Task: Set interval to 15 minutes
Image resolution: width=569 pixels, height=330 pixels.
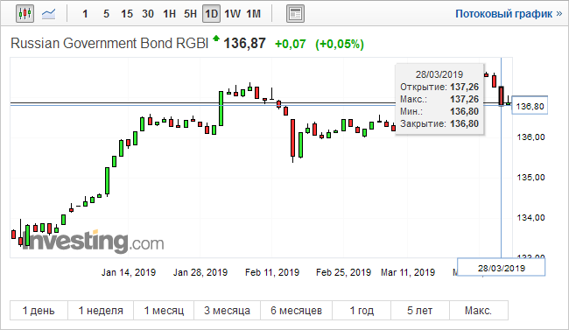Action: coord(127,14)
